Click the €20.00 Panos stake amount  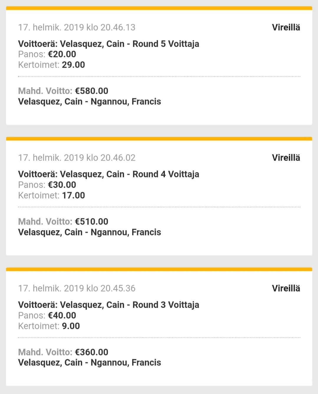(x=62, y=54)
